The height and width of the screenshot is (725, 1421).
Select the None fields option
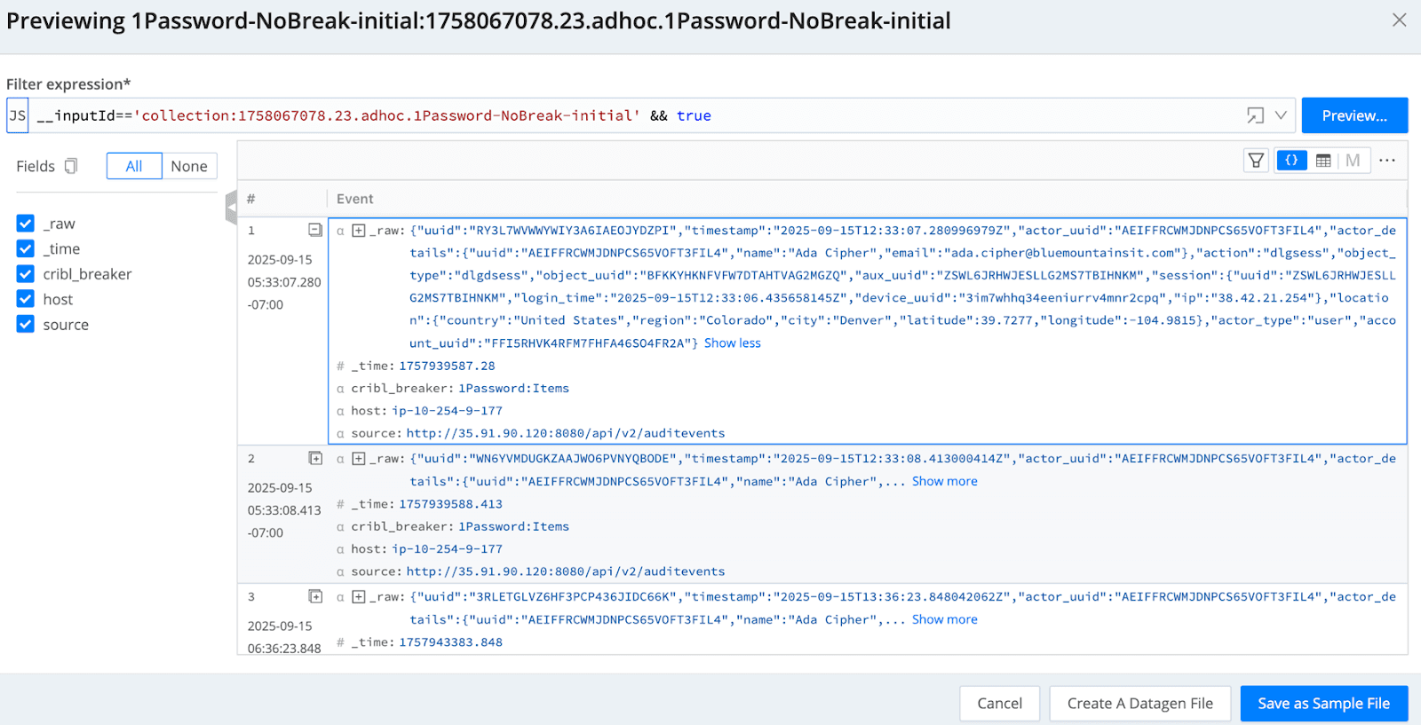[x=189, y=166]
